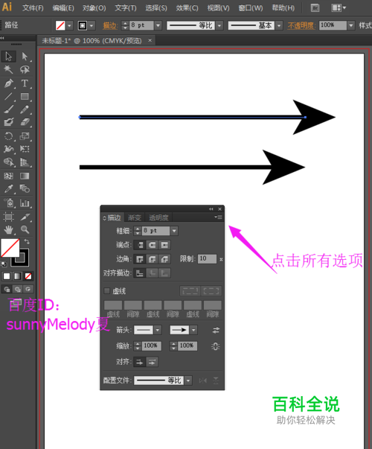Viewport: 372px width, 449px height.
Task: Choose round join corner
Action: click(153, 259)
